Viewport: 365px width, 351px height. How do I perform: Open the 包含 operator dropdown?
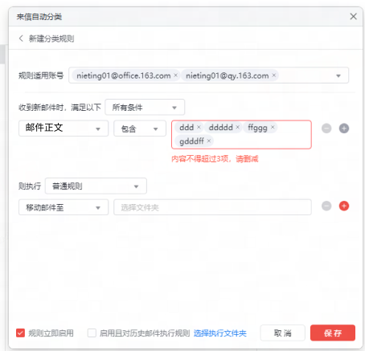click(x=140, y=129)
